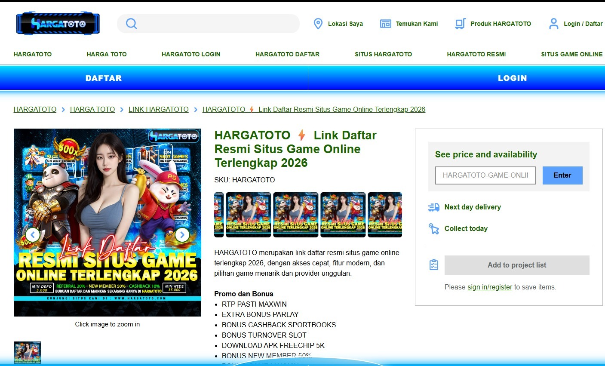Show next product image with right arrow
The width and height of the screenshot is (605, 366).
pyautogui.click(x=182, y=235)
